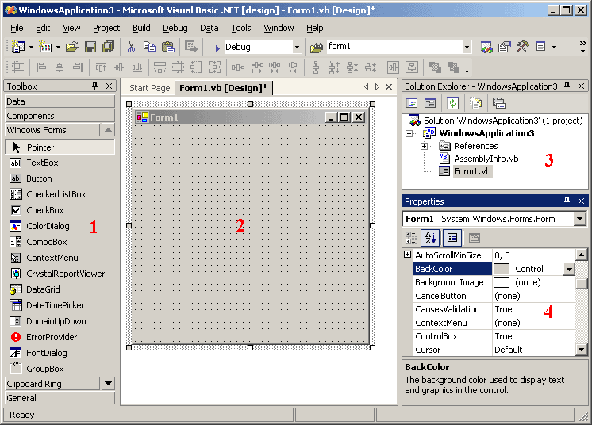Open the Components tab in Toolbox
592x425 pixels.
point(60,116)
